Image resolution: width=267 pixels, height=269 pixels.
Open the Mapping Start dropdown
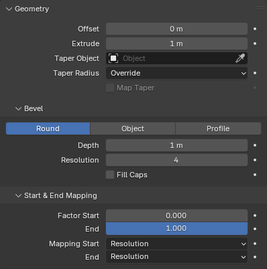176,244
